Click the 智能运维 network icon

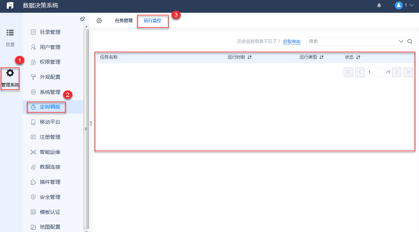33,152
